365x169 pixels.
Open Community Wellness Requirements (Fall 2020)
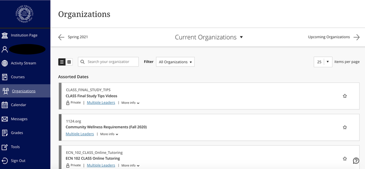point(106,127)
